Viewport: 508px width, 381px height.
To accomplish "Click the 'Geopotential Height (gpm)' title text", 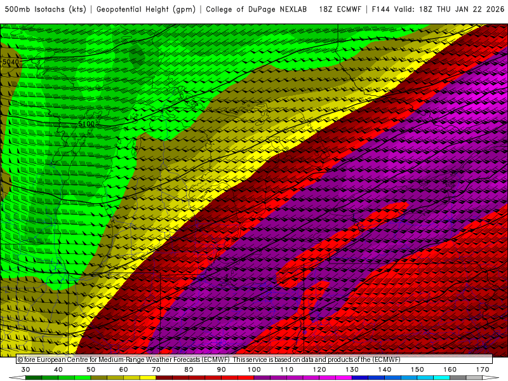I will tap(146, 10).
